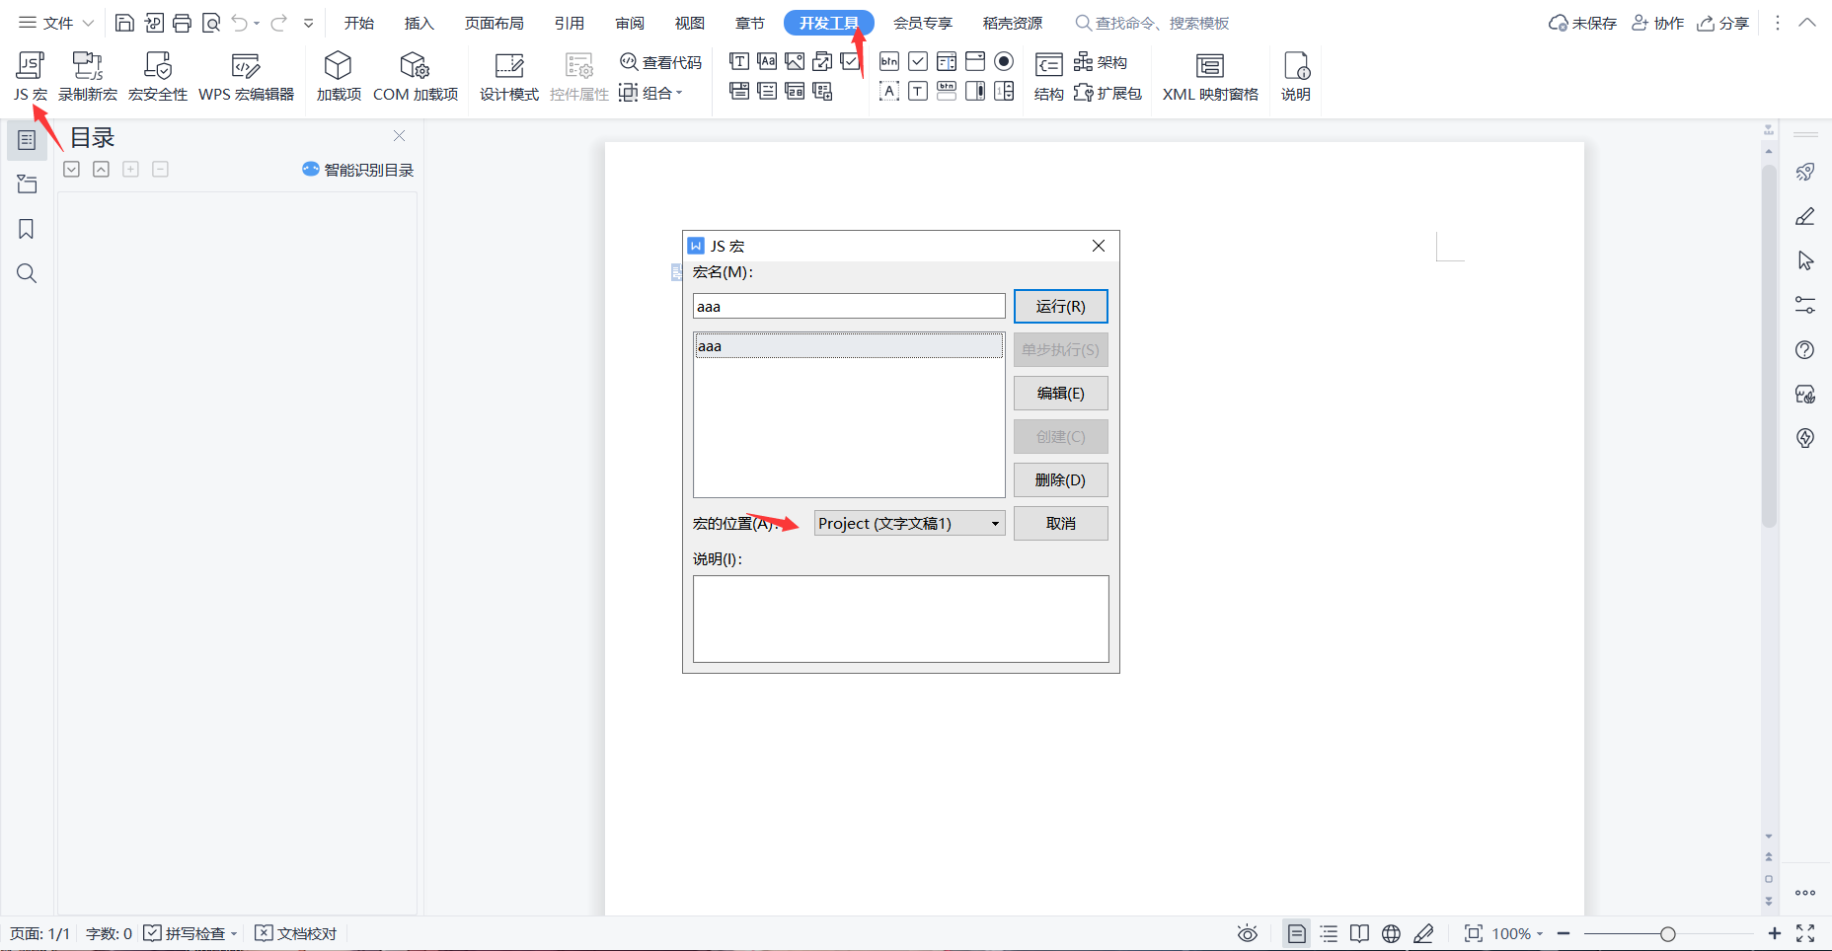Viewport: 1832px width, 951px height.
Task: Insert spin button control
Action: coord(1004,91)
